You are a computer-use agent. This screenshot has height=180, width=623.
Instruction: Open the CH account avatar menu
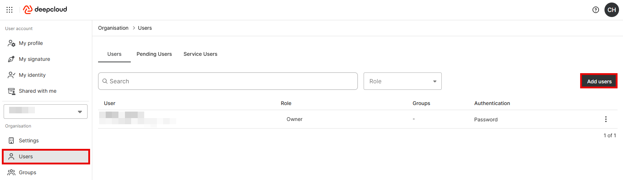(612, 10)
